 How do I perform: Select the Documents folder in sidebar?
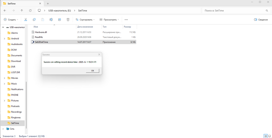pos(16,56)
